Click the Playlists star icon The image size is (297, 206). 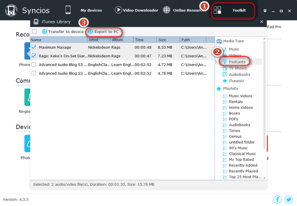click(219, 88)
